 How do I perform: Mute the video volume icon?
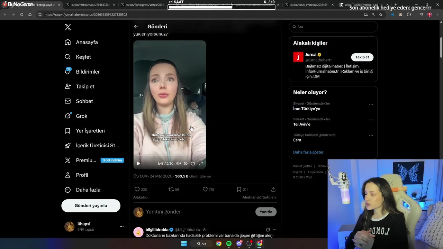coord(178,164)
